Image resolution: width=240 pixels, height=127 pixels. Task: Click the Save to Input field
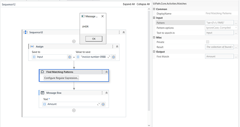(50, 57)
